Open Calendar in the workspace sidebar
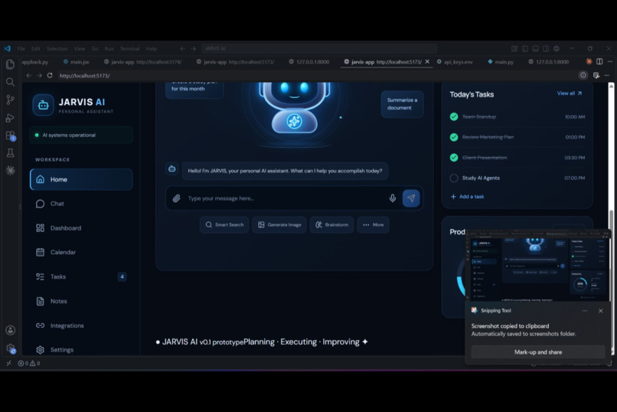The height and width of the screenshot is (412, 617). click(x=81, y=252)
